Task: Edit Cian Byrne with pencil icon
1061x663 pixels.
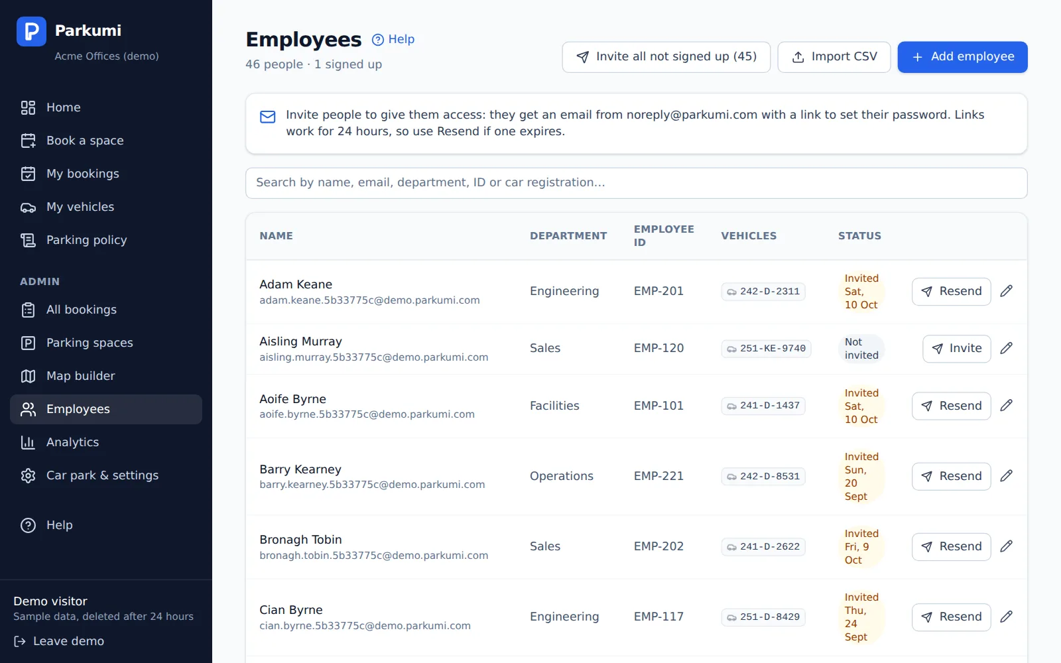Action: coord(1006,616)
